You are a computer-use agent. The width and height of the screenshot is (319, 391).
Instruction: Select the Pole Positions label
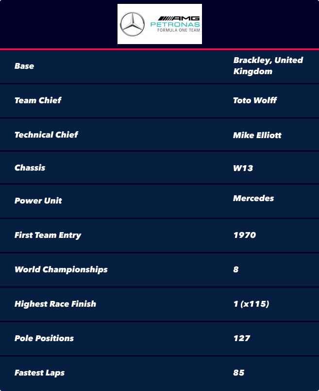pyautogui.click(x=44, y=338)
